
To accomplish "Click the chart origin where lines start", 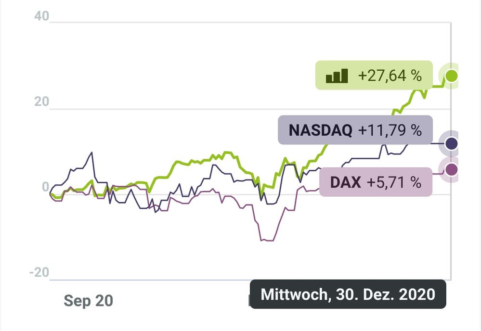I will 51,193.
